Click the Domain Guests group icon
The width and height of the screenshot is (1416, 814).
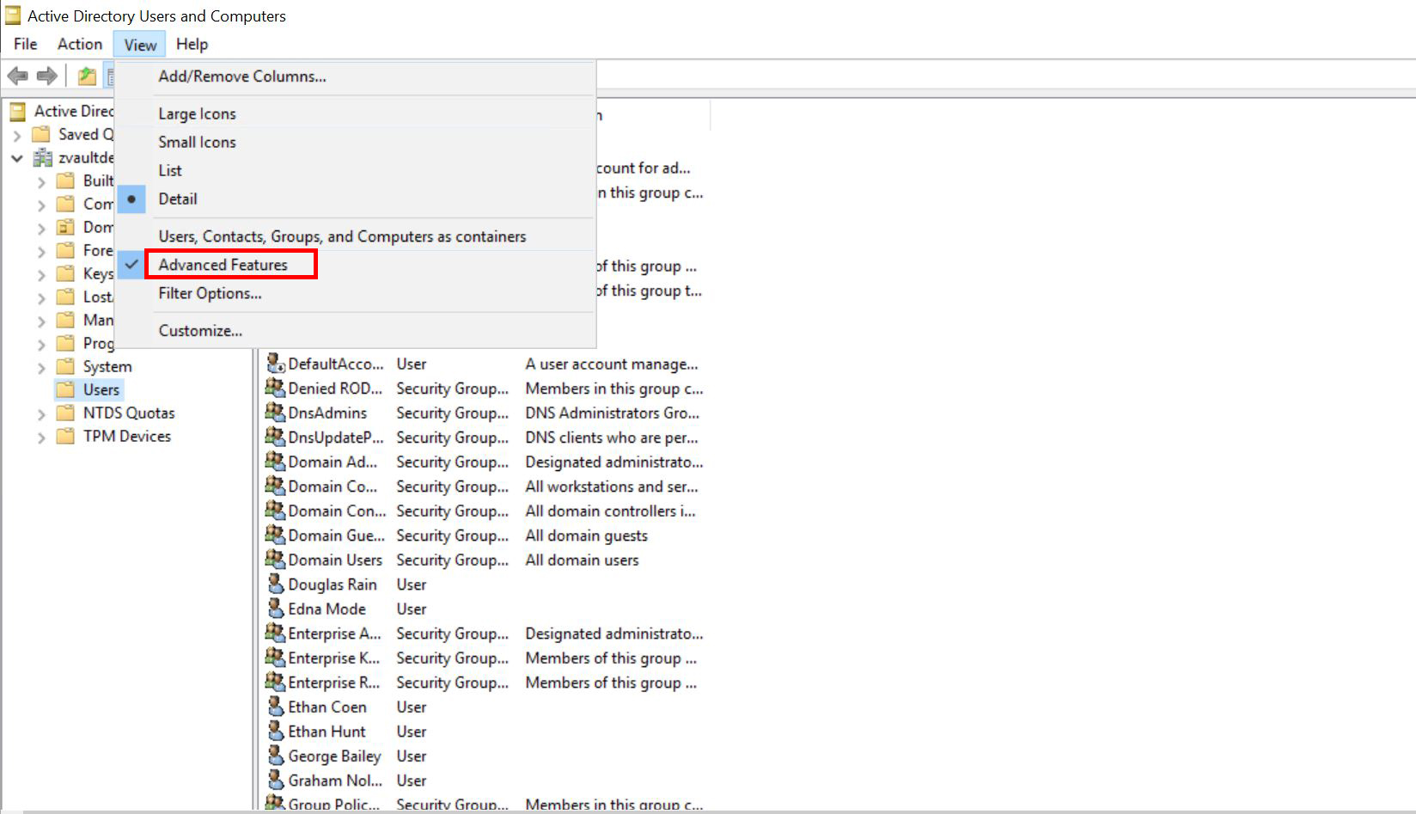pyautogui.click(x=275, y=535)
